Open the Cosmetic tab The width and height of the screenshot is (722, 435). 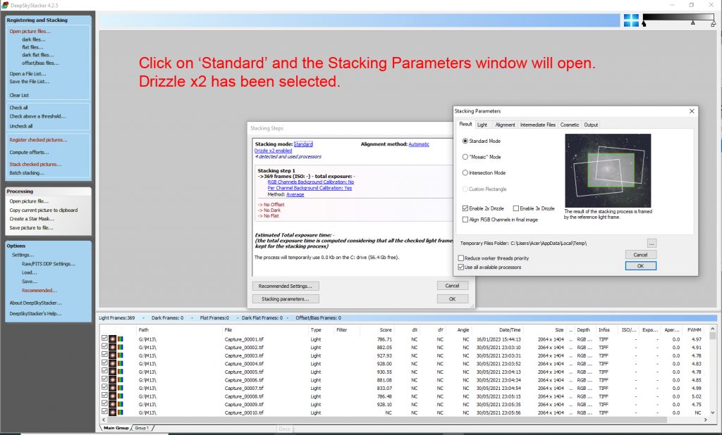570,125
